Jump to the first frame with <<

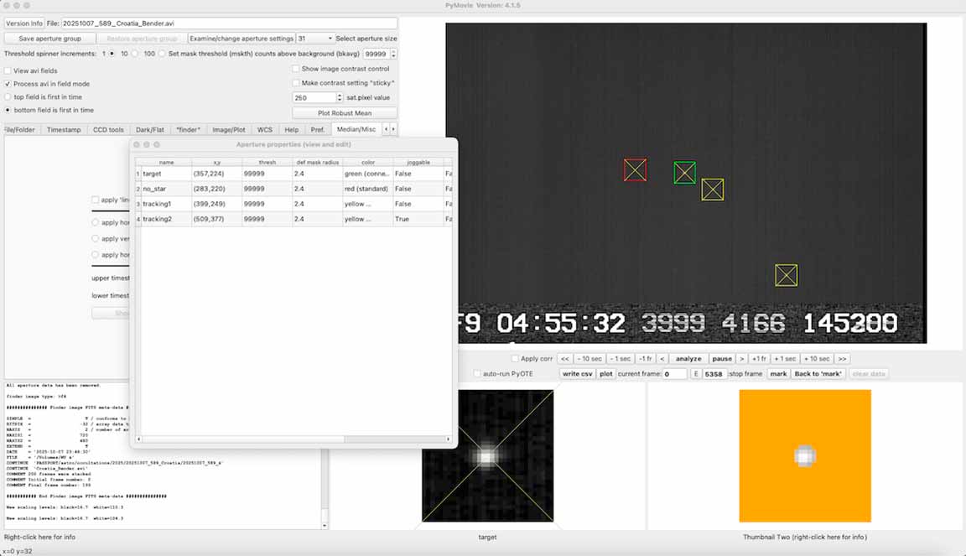[x=565, y=359]
